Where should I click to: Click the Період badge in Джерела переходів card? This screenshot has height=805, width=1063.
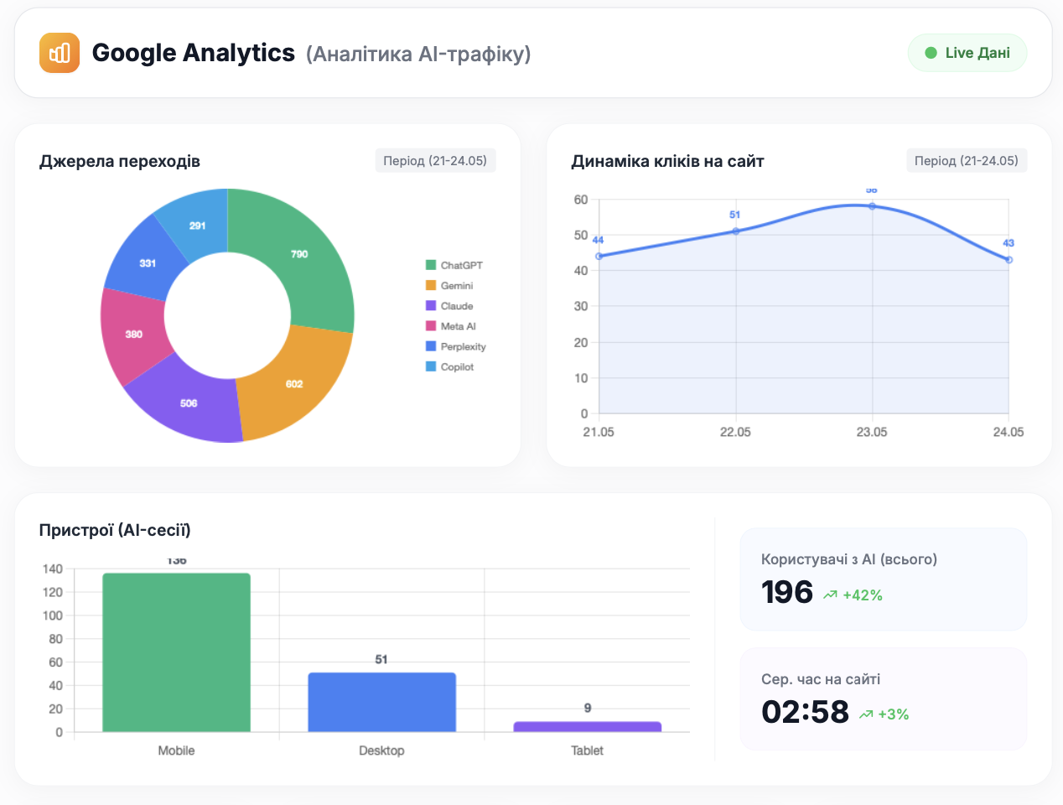click(x=435, y=160)
